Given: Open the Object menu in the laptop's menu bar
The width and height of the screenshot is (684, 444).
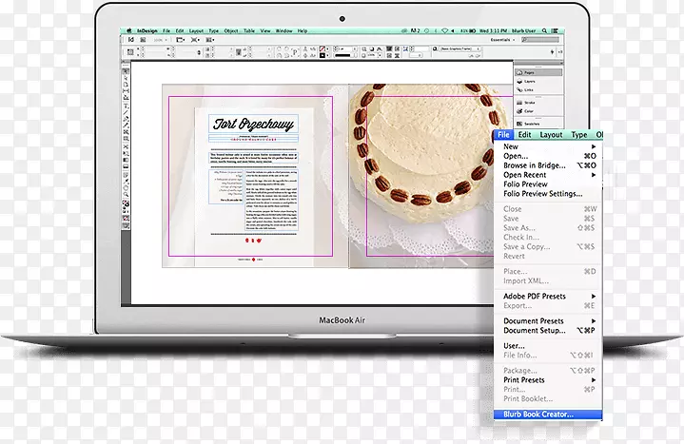Looking at the screenshot, I should tap(231, 31).
